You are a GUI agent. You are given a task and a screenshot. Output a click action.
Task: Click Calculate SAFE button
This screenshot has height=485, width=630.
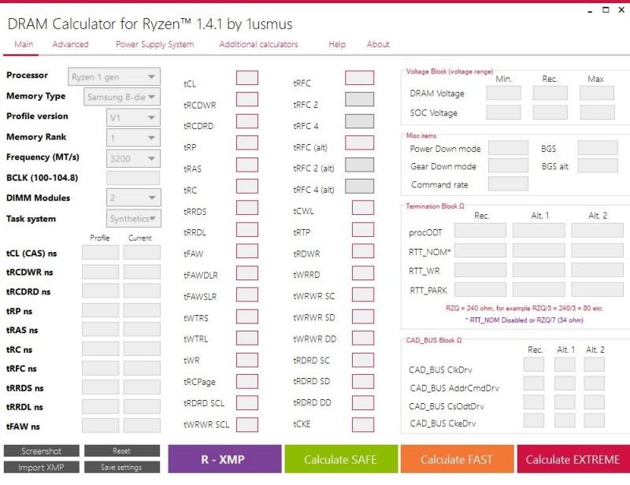click(x=341, y=459)
